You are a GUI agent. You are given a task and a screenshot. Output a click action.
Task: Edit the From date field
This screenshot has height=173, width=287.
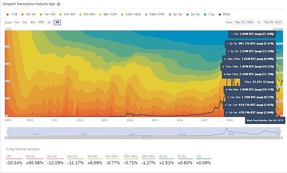pyautogui.click(x=244, y=22)
